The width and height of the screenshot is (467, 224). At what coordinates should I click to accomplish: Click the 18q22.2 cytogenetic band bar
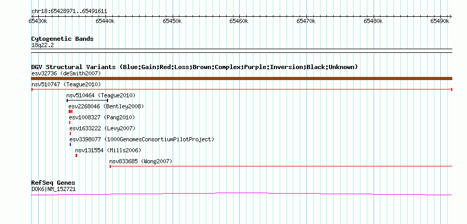point(241,50)
